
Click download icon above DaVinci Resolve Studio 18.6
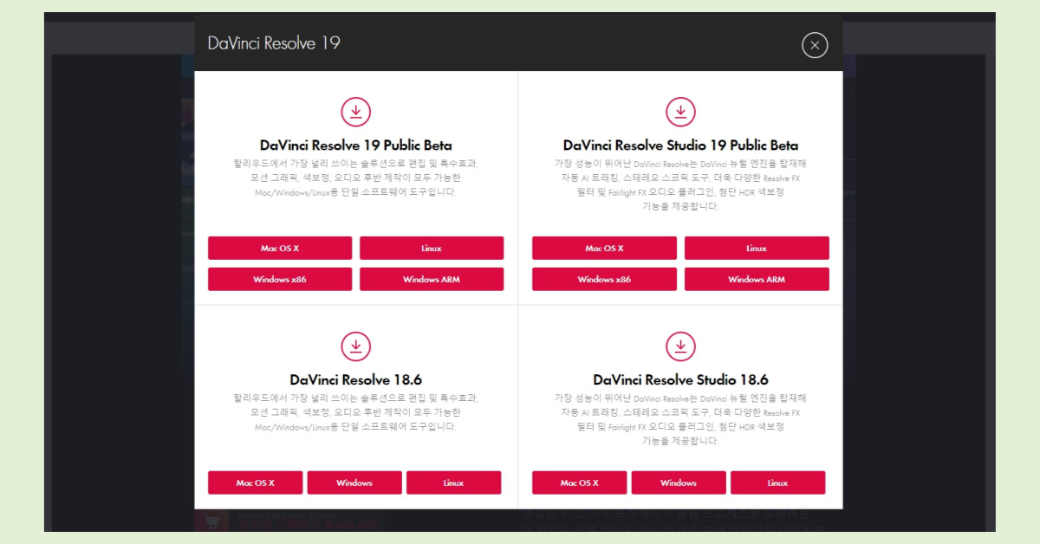tap(680, 346)
